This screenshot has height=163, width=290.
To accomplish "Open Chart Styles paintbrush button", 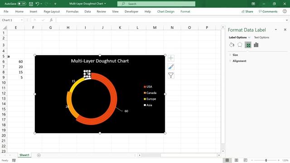I will pyautogui.click(x=171, y=67).
